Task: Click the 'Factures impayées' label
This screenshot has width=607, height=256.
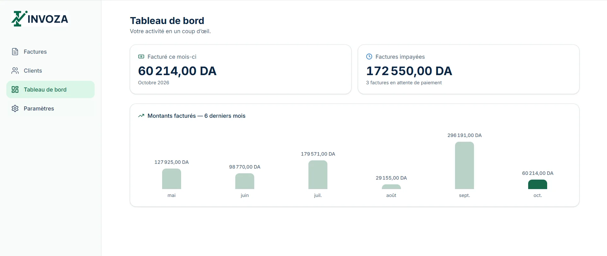Action: pyautogui.click(x=400, y=57)
